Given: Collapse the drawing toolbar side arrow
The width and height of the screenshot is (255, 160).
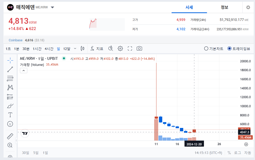Looking at the screenshot, I should click(x=16, y=140).
